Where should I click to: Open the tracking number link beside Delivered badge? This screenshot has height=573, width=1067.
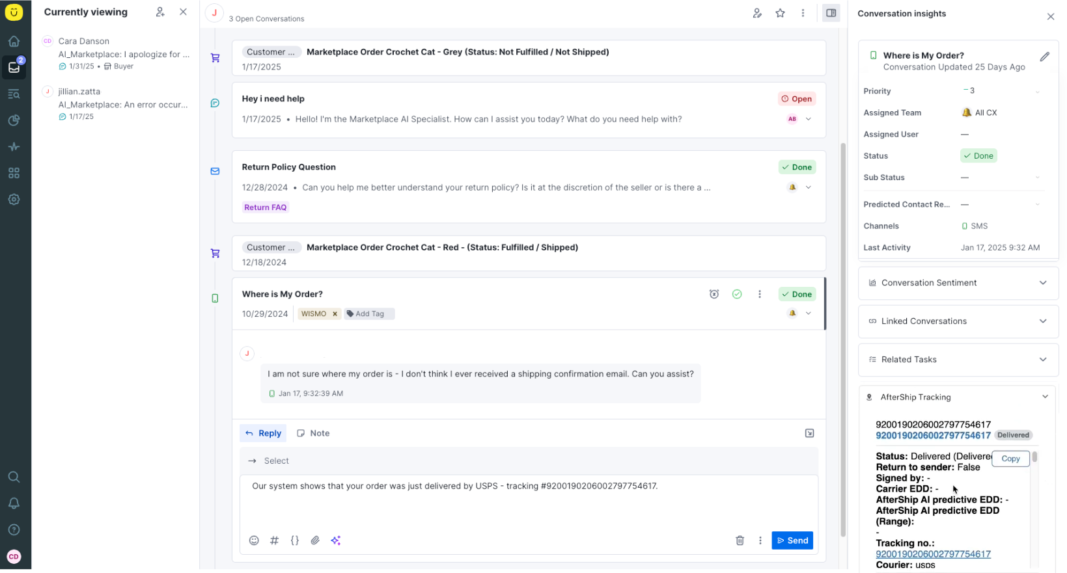tap(933, 435)
